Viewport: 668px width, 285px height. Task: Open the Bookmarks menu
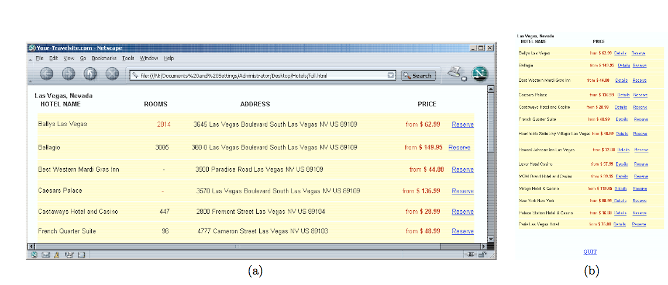click(104, 58)
